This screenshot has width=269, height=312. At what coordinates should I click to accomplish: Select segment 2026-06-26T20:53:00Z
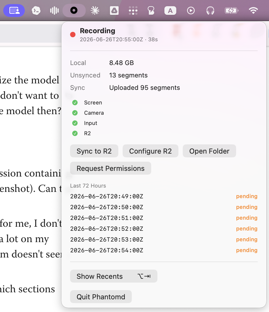point(107,239)
